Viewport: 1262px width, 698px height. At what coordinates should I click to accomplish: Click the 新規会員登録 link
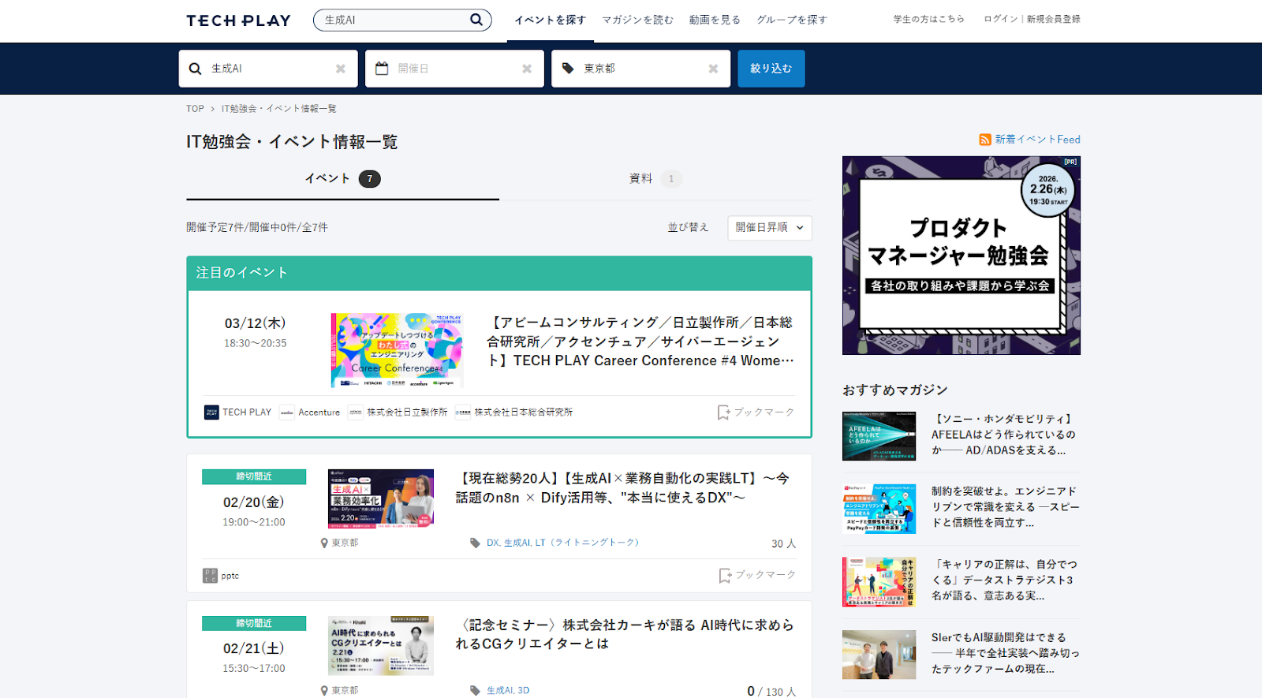coord(1053,19)
